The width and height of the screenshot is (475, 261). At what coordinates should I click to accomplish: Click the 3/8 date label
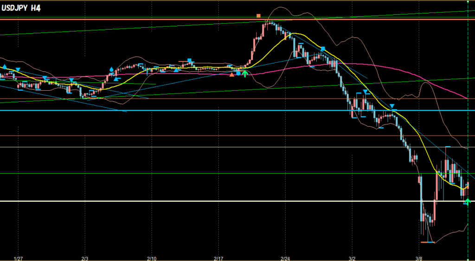coord(419,259)
